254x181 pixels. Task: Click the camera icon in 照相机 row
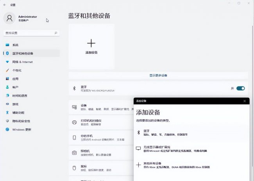point(74,152)
